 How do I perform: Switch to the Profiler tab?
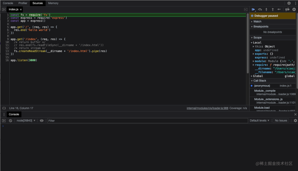tap(23, 3)
